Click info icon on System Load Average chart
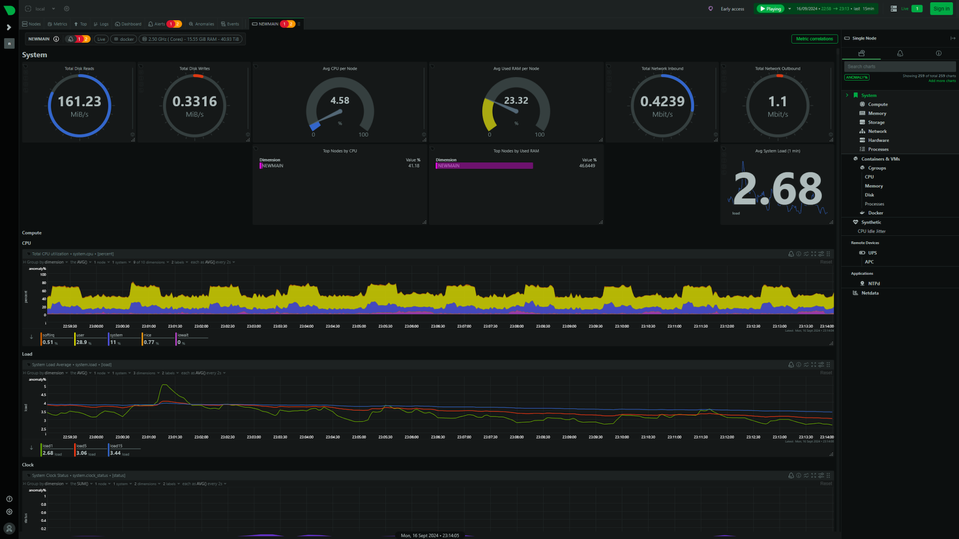This screenshot has height=539, width=959. pos(799,365)
